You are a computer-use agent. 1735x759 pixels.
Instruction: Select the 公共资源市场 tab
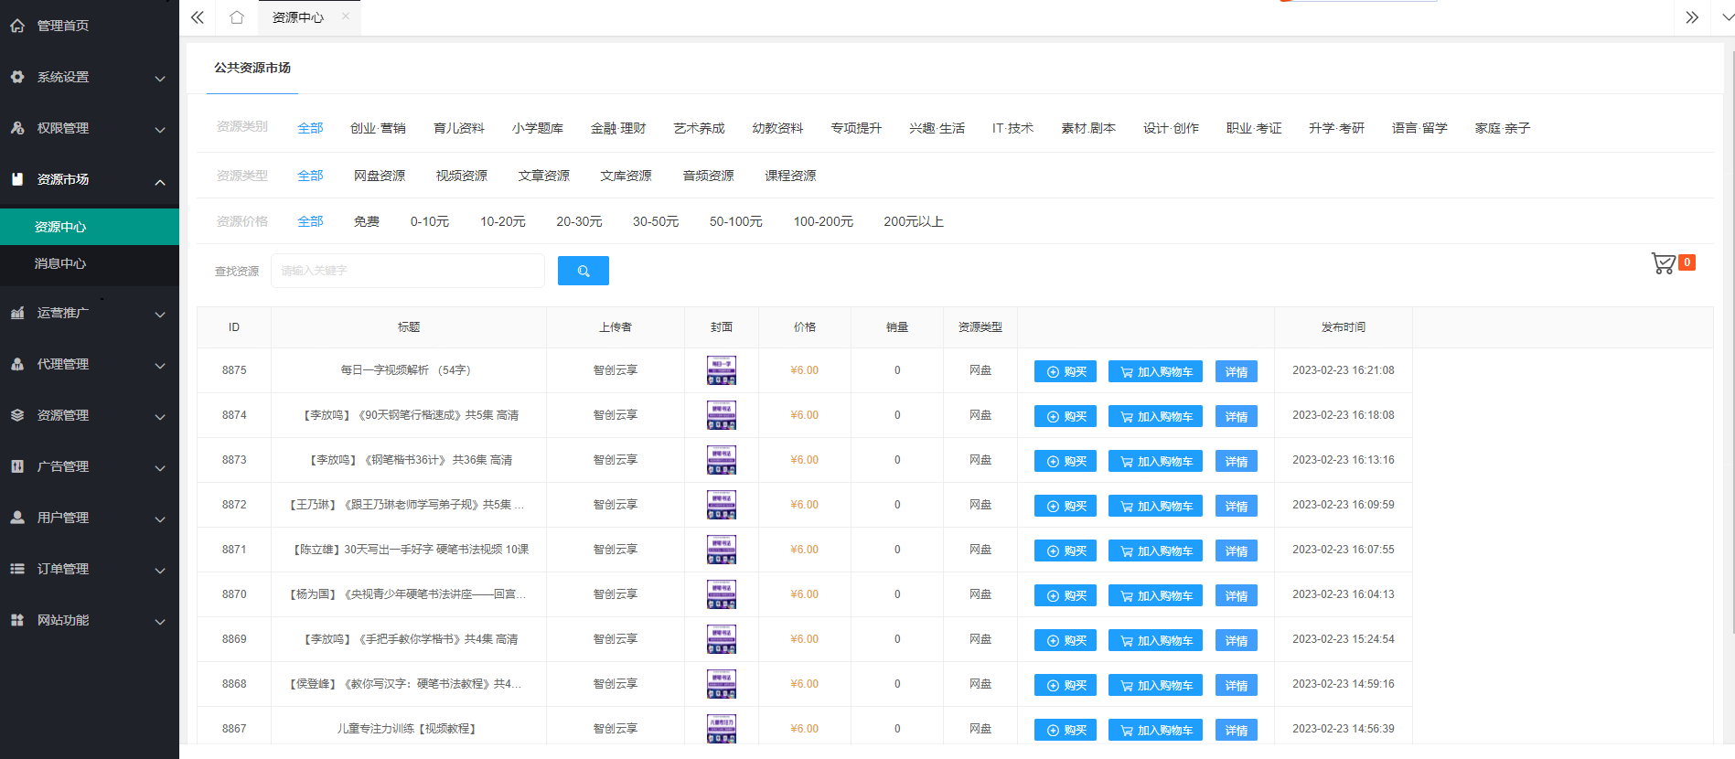[x=252, y=68]
